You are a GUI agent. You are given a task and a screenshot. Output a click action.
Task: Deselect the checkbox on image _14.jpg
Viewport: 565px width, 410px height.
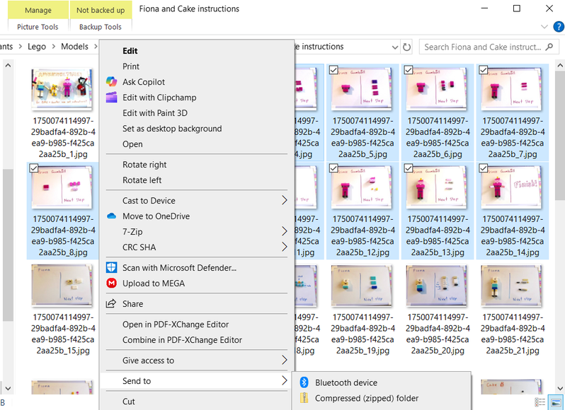(484, 168)
